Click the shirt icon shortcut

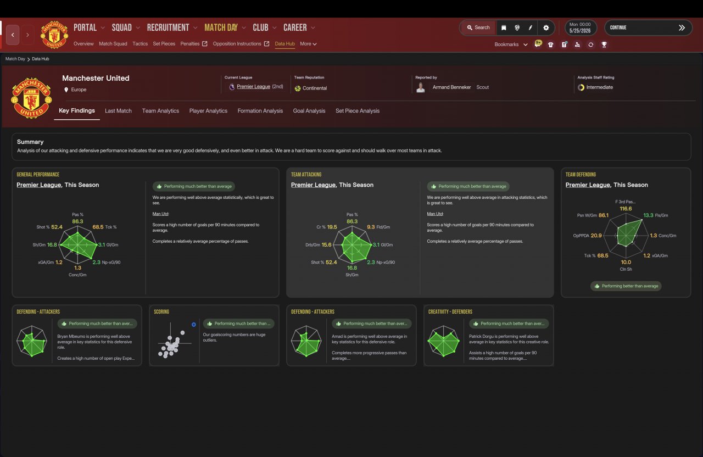[x=551, y=44]
